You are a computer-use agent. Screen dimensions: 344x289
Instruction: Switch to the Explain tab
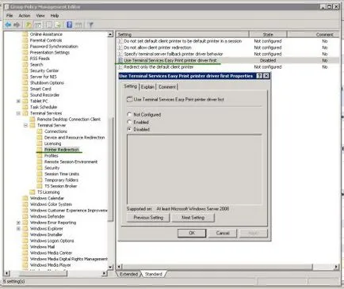(x=147, y=87)
